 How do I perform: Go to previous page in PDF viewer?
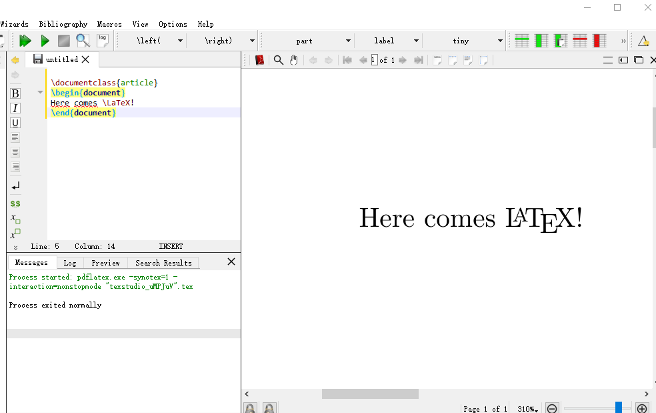coord(363,60)
